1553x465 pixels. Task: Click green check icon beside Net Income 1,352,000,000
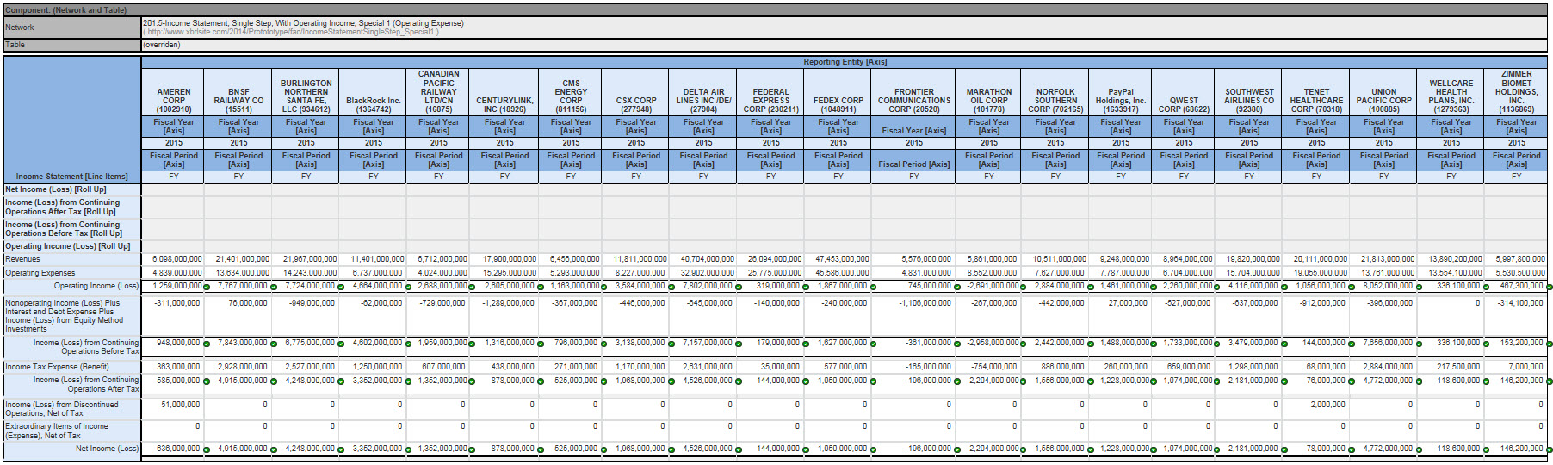472,449
